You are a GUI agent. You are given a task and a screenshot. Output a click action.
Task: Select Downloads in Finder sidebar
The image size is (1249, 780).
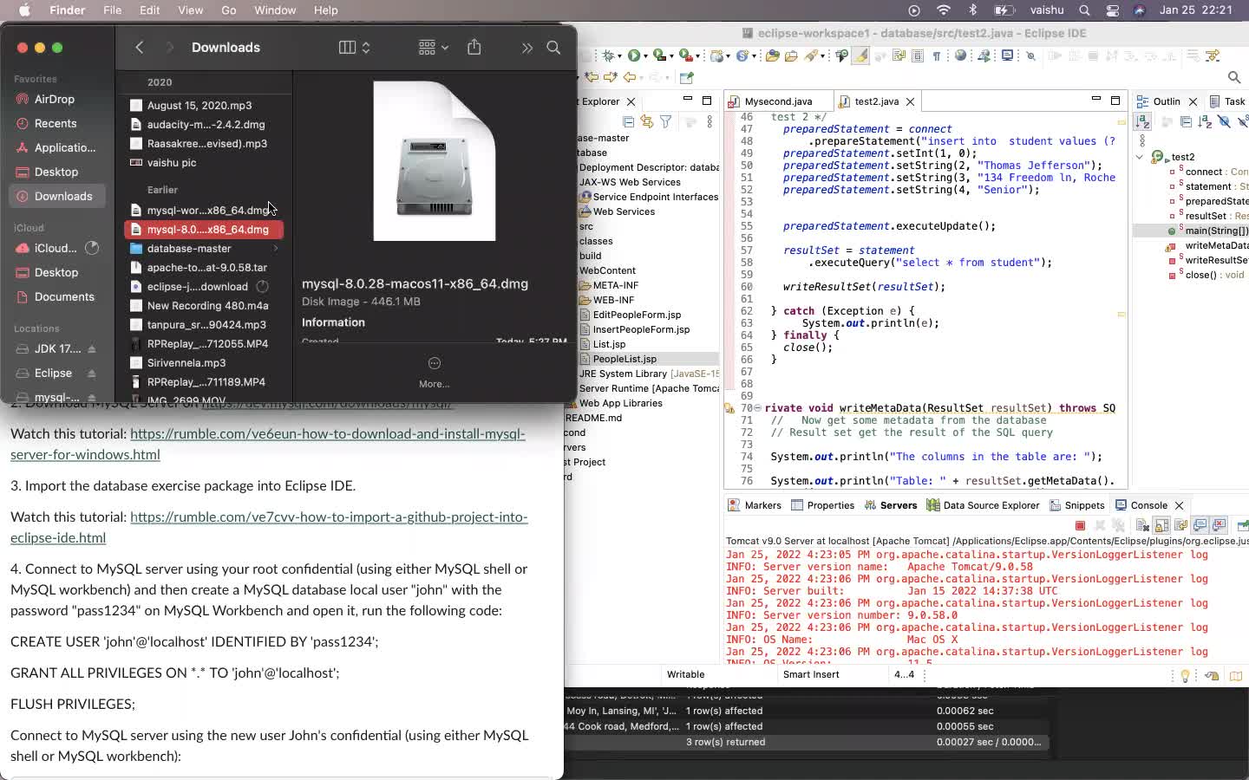pyautogui.click(x=62, y=197)
